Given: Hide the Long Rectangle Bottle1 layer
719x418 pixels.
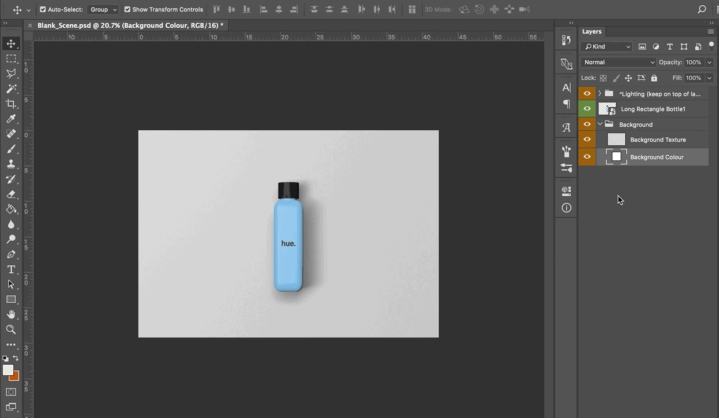Looking at the screenshot, I should 587,109.
